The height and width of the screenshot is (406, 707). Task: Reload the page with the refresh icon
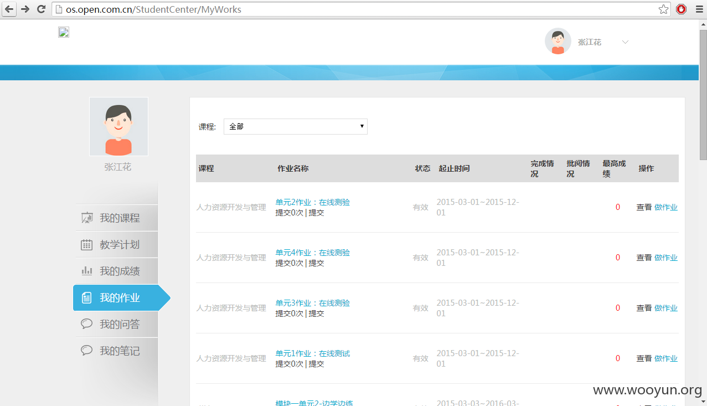click(41, 9)
